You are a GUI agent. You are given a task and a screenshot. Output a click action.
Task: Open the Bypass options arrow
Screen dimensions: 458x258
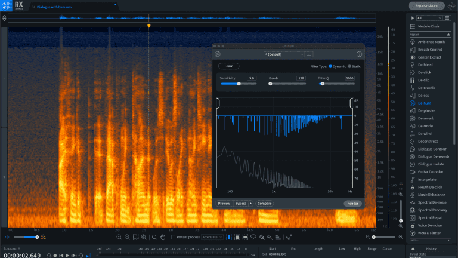[x=250, y=203]
